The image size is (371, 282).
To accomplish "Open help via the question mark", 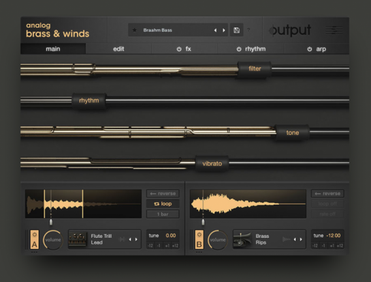I will [248, 30].
